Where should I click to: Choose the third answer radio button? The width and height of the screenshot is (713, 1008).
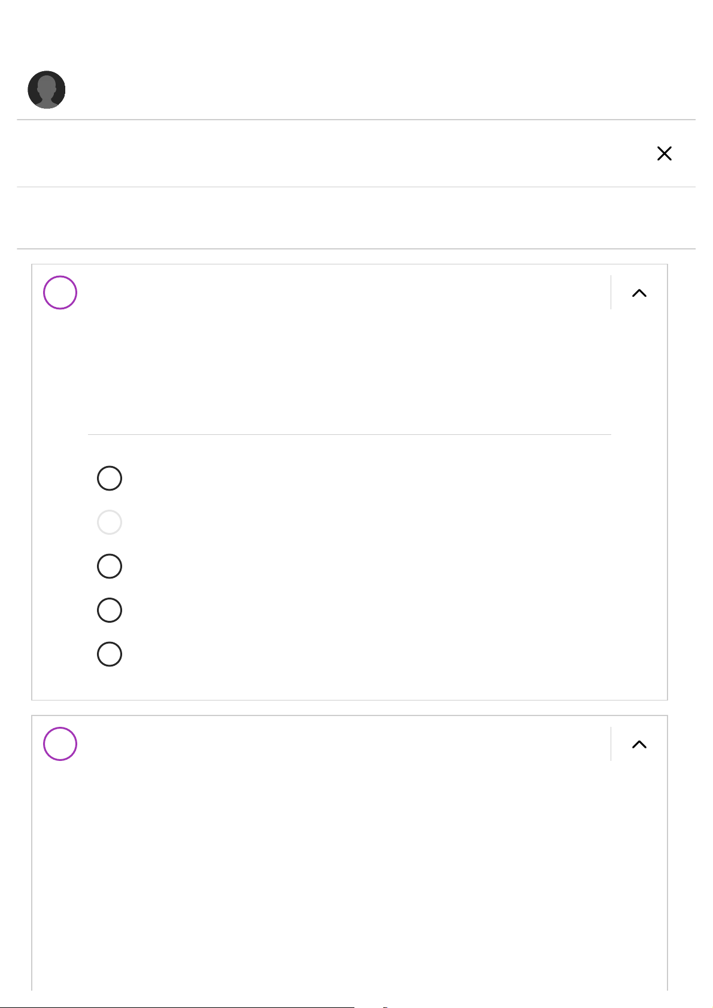point(110,566)
